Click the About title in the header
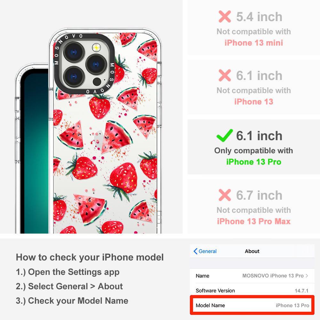Image resolution: width=320 pixels, height=320 pixels. coord(252,251)
